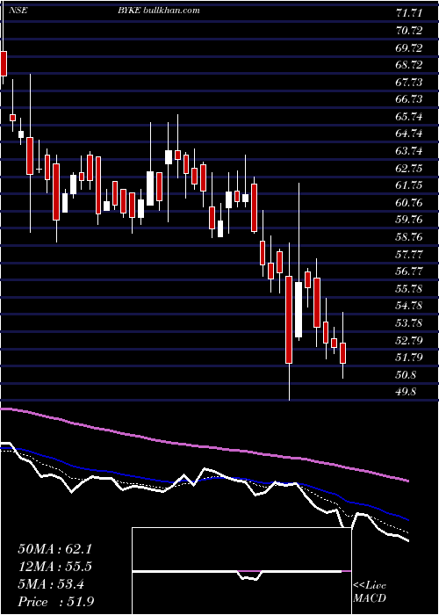The image size is (439, 615).
Task: Click the MACD histogram dip in the inset
Action: click(x=248, y=576)
